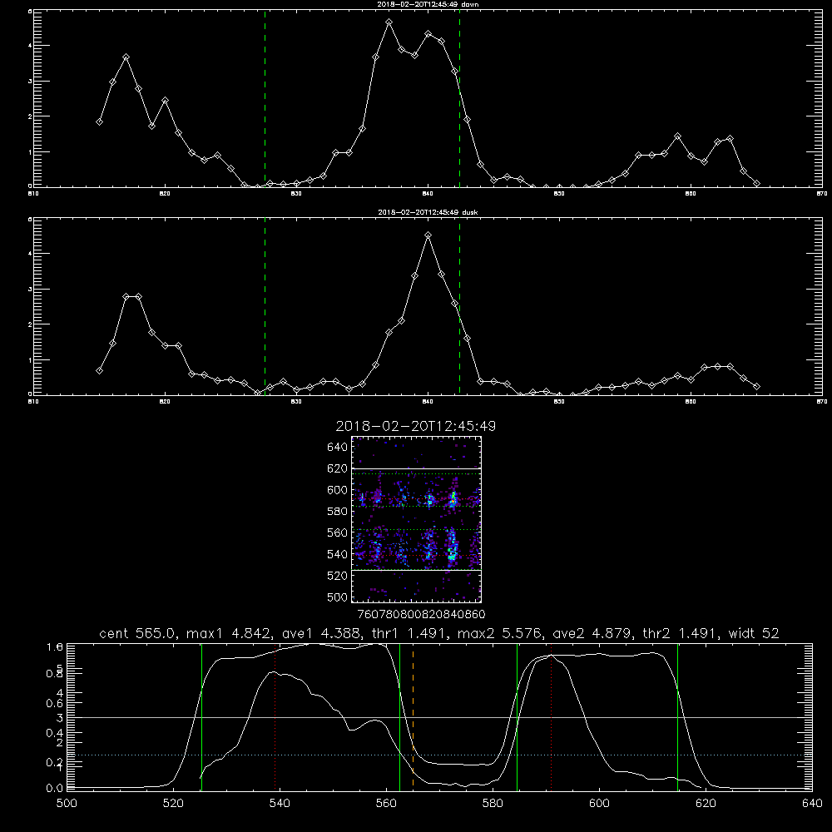This screenshot has height=832, width=832.
Task: Click the "1.6" label on bottom plot y-axis
Action: (55, 646)
